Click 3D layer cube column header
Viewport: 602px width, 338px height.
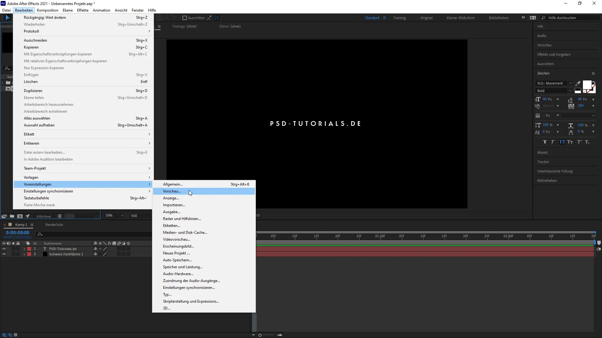point(129,243)
